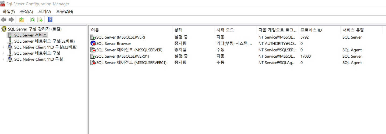Click 자동 start mode of SQL Server (MSSQLSERVER)

click(x=220, y=37)
